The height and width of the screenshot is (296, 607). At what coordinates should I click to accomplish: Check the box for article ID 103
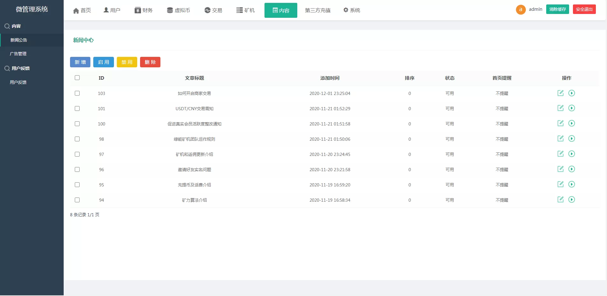tap(77, 93)
